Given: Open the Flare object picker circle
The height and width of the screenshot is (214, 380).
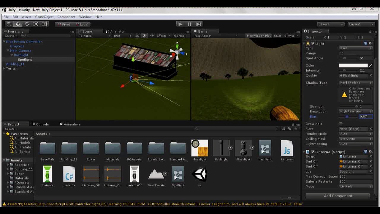Looking at the screenshot, I should click(371, 129).
